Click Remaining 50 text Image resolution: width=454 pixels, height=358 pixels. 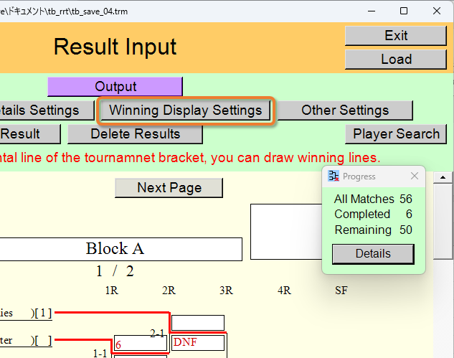[373, 230]
